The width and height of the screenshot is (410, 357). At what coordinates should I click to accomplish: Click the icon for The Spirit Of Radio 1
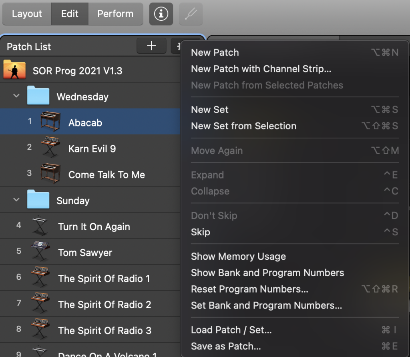(40, 277)
